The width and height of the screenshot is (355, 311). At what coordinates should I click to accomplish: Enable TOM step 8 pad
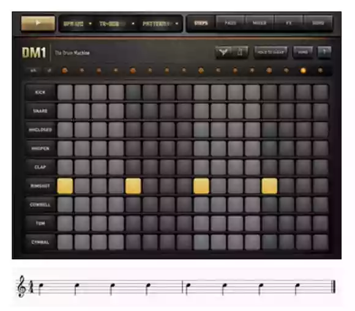pos(184,223)
